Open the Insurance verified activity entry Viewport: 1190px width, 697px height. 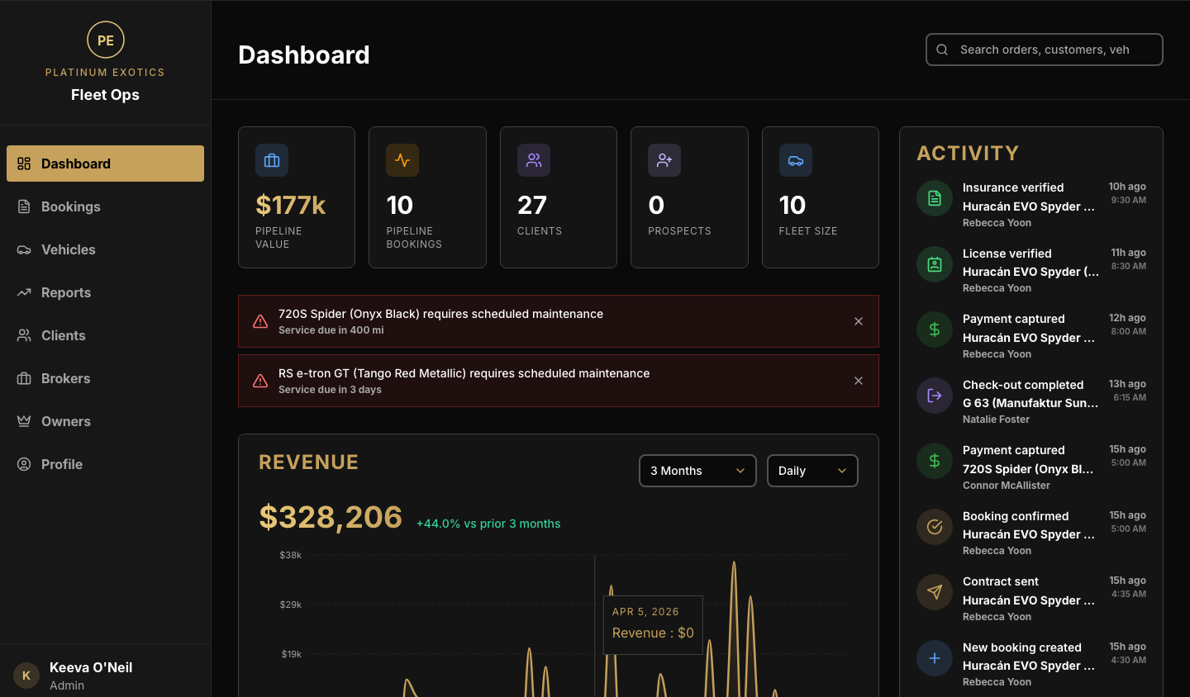[1031, 205]
